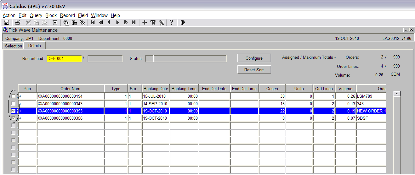Go to first record icon
This screenshot has width=415, height=175.
(93, 23)
